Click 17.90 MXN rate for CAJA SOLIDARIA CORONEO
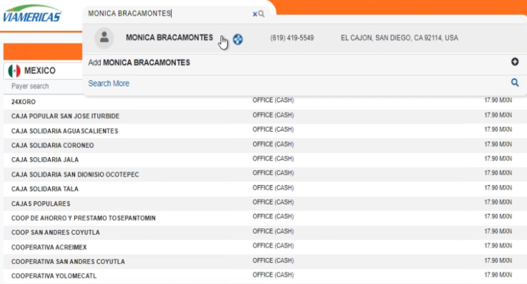527x284 pixels. [498, 144]
